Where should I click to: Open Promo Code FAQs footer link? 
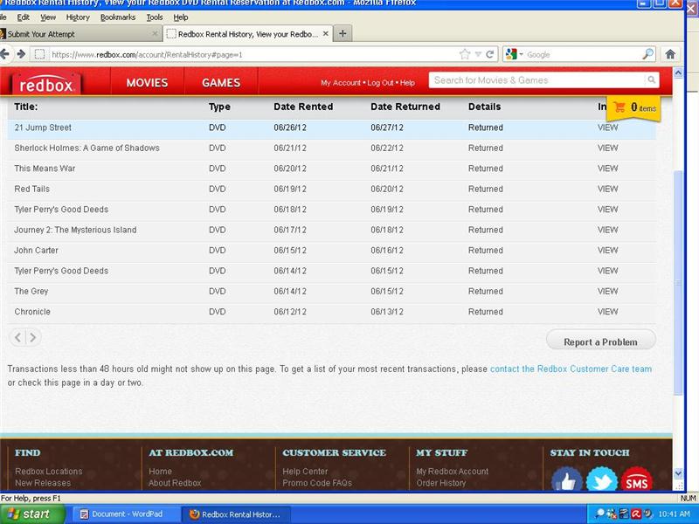(317, 483)
